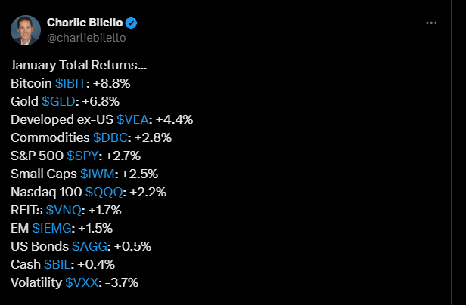Select the $DBC cashtag
This screenshot has width=466, height=305.
click(110, 137)
